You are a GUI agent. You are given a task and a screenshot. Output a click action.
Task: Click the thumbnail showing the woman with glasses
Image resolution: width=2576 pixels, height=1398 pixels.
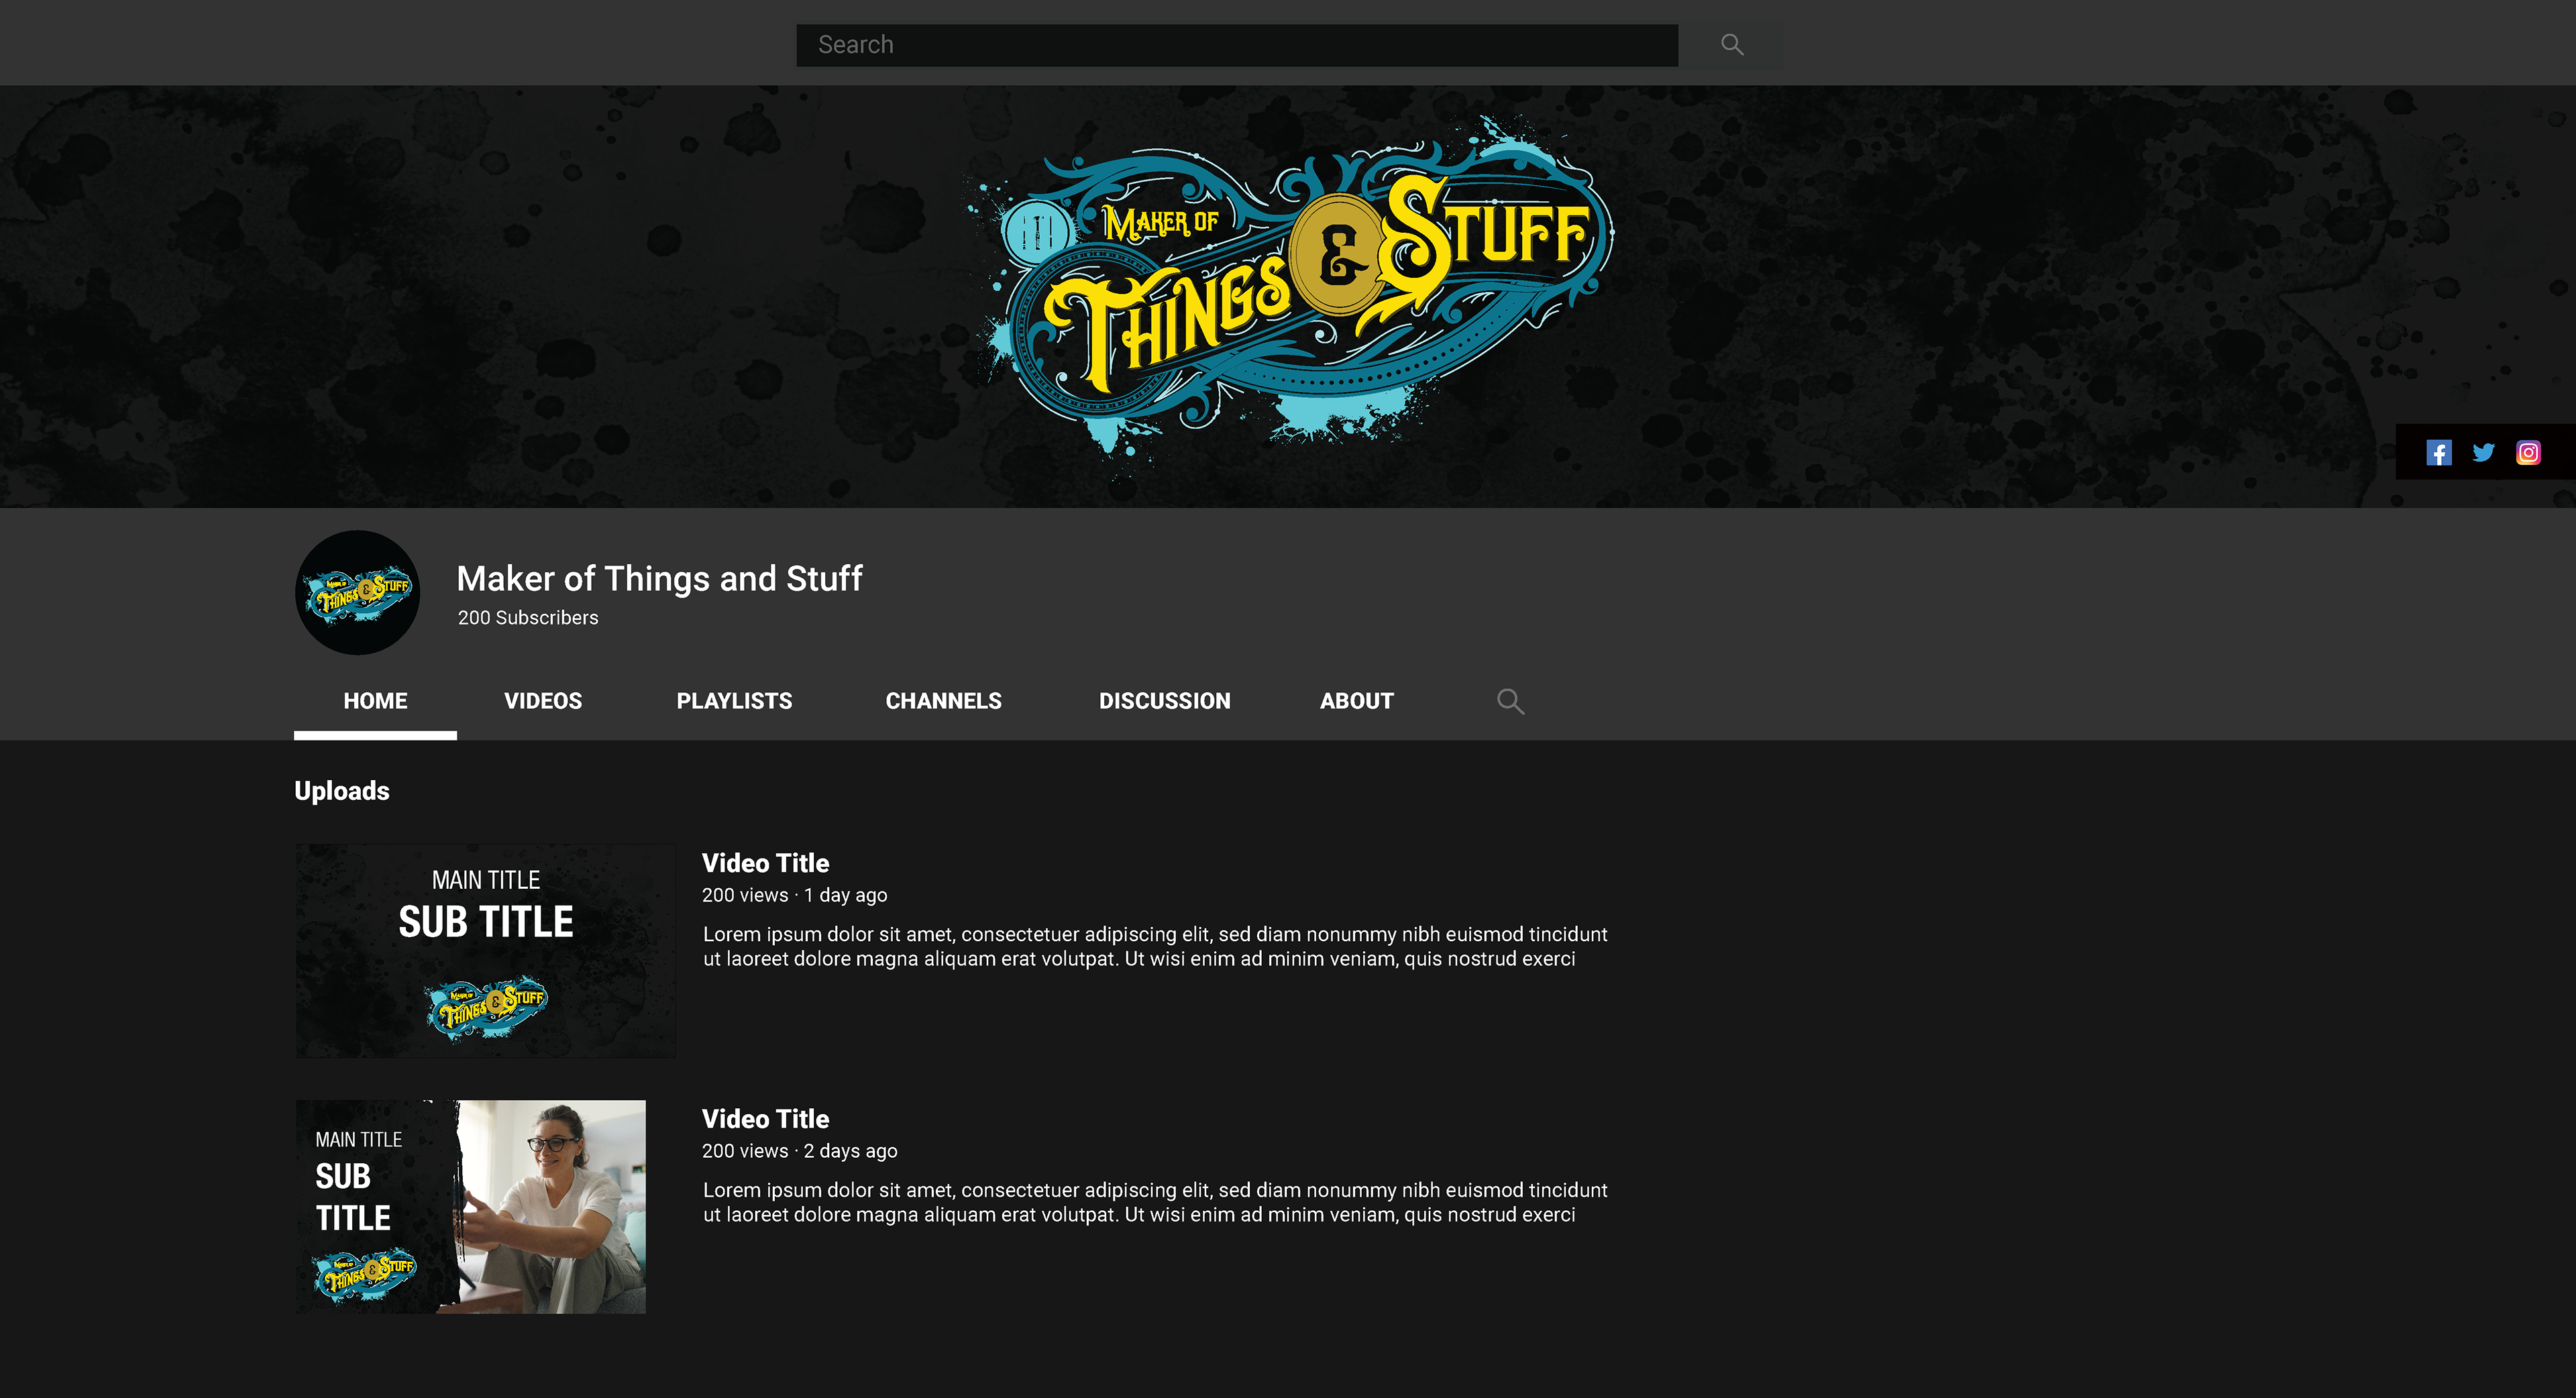pos(471,1207)
